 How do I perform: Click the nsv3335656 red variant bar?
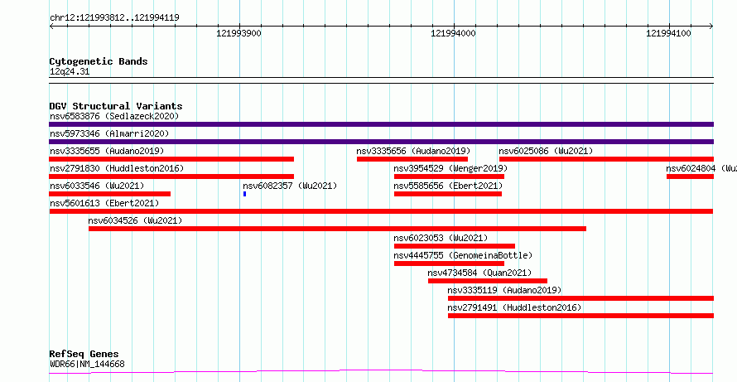click(x=412, y=159)
